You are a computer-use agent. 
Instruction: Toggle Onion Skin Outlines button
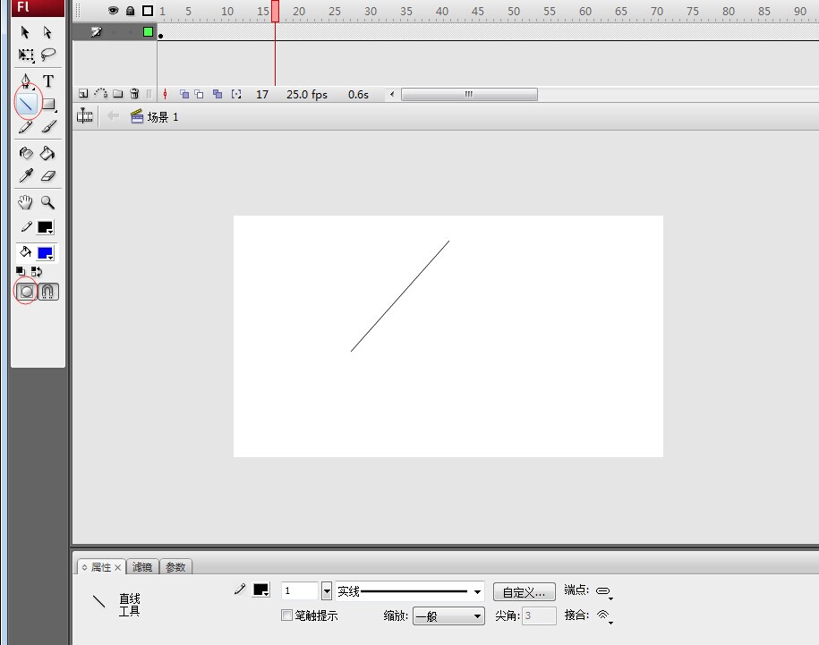point(199,94)
